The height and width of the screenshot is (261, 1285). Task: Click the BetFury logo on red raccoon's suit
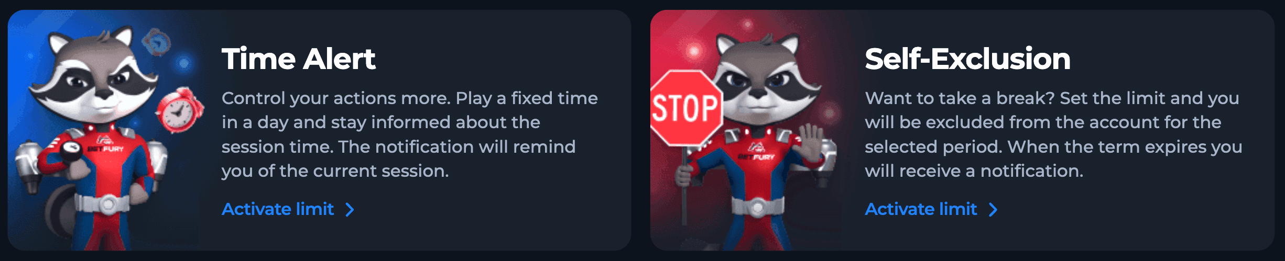(756, 152)
